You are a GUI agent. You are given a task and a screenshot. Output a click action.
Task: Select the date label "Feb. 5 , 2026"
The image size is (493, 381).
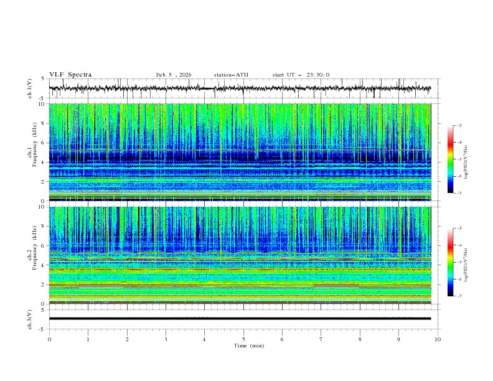tap(174, 75)
